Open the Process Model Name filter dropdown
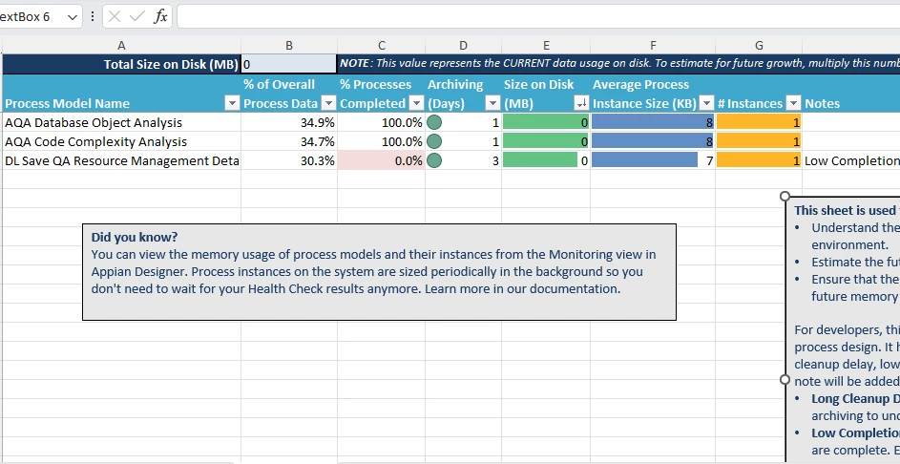This screenshot has height=464, width=900. coord(232,103)
